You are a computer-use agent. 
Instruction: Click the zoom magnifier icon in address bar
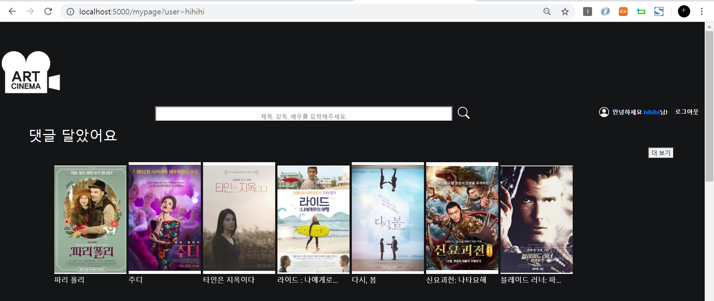point(547,12)
